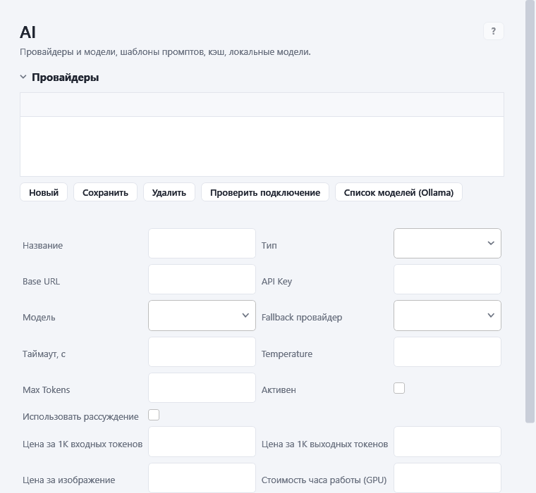Focus Цена за 1К входных токенов field

tap(202, 442)
